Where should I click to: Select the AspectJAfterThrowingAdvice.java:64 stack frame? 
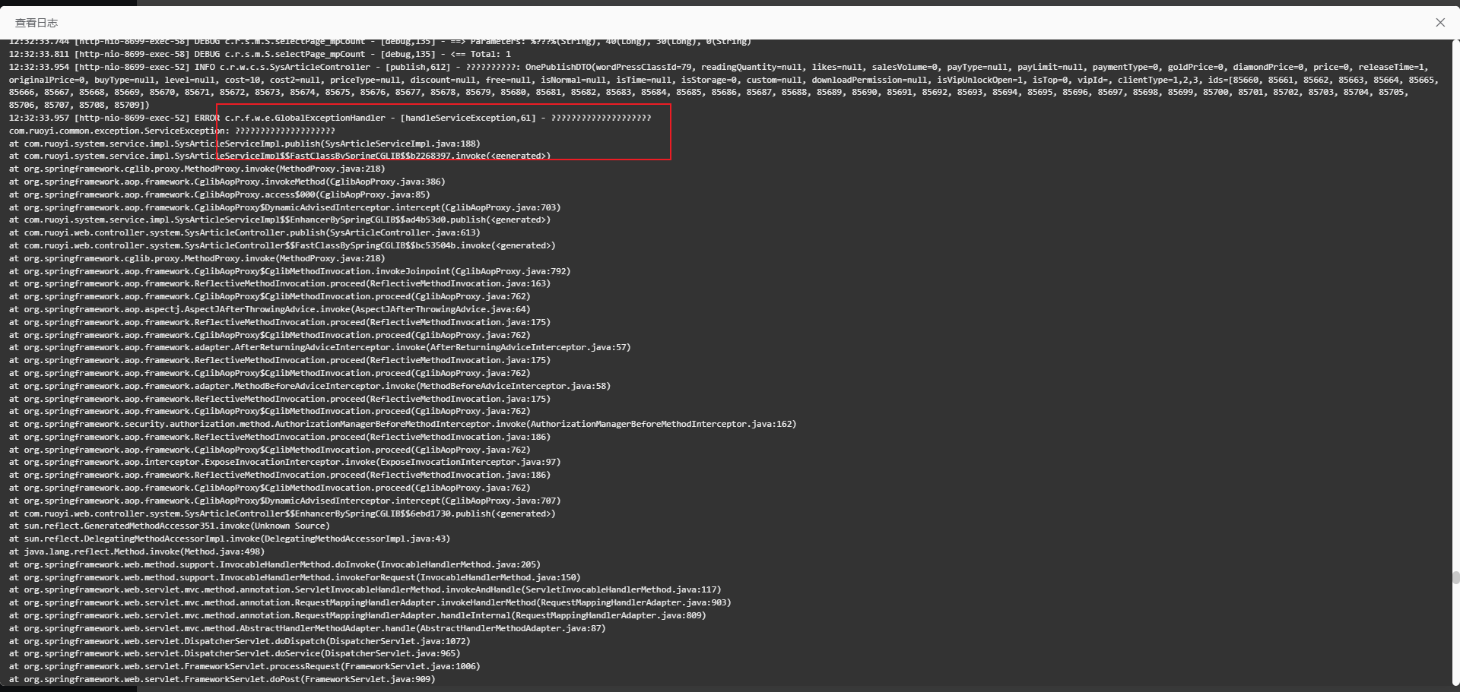(x=270, y=310)
